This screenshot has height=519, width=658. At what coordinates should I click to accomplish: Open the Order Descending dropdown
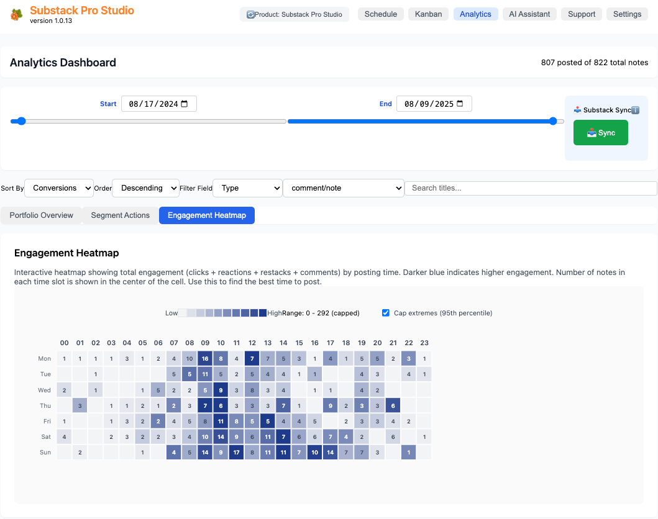(145, 187)
